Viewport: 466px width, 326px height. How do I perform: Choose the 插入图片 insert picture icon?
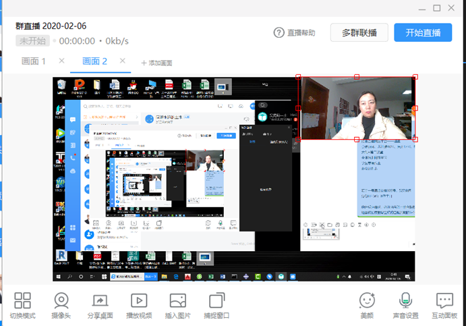(178, 301)
